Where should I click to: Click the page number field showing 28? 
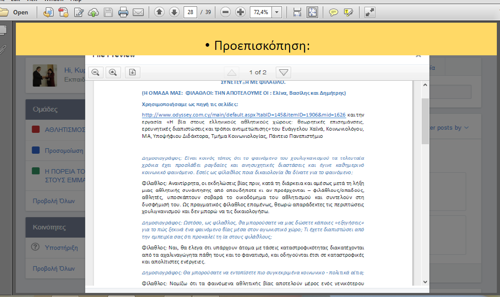(190, 12)
